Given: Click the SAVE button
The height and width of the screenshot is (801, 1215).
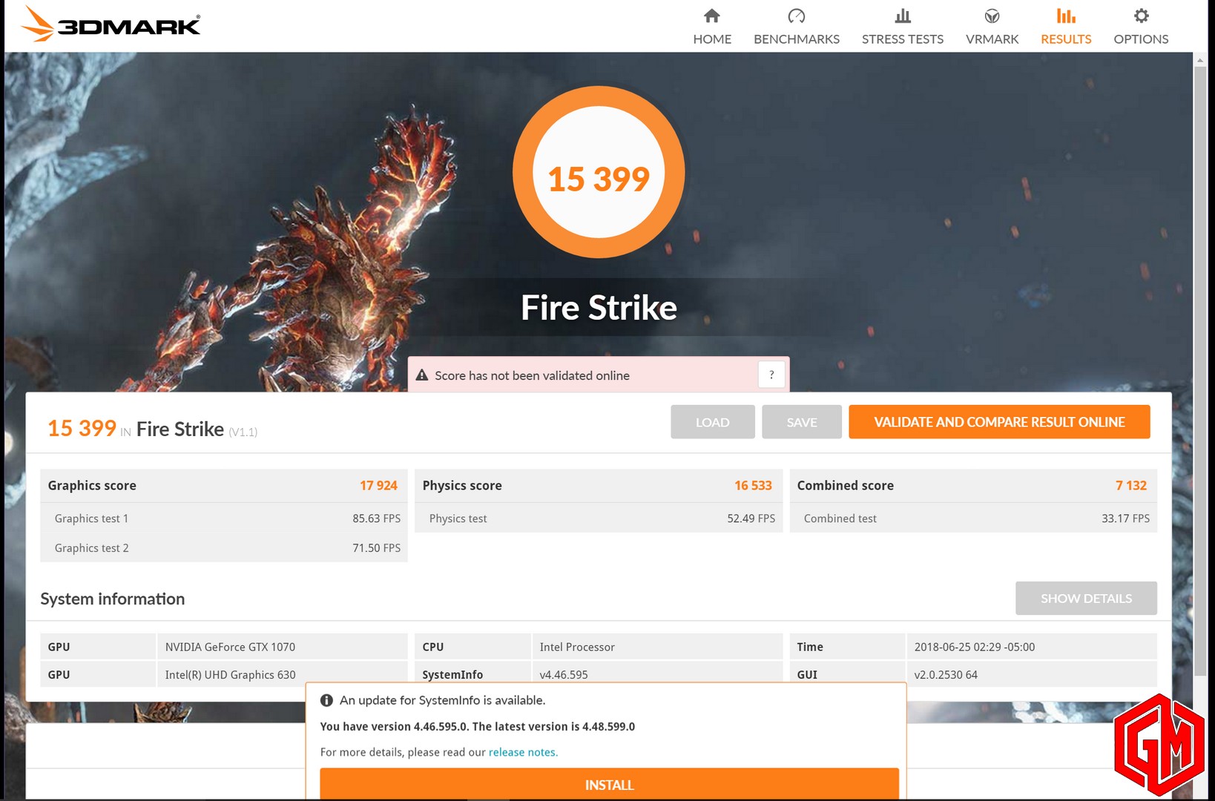Looking at the screenshot, I should [801, 422].
